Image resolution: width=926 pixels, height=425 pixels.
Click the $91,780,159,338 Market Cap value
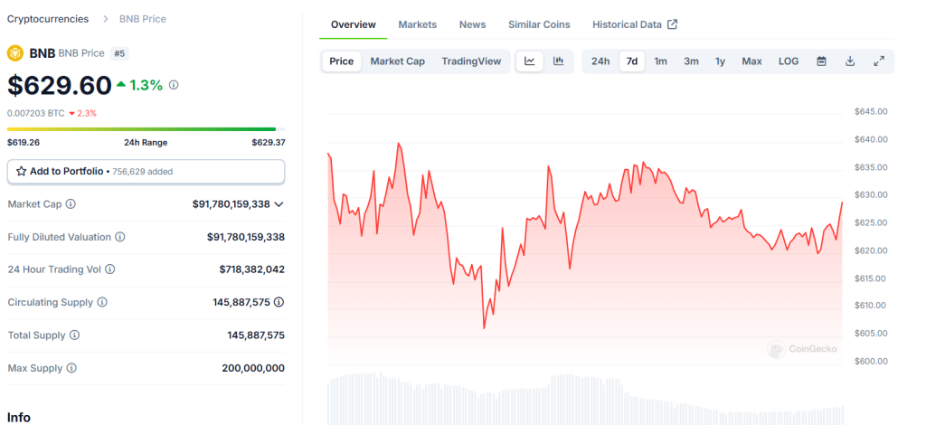click(x=231, y=204)
